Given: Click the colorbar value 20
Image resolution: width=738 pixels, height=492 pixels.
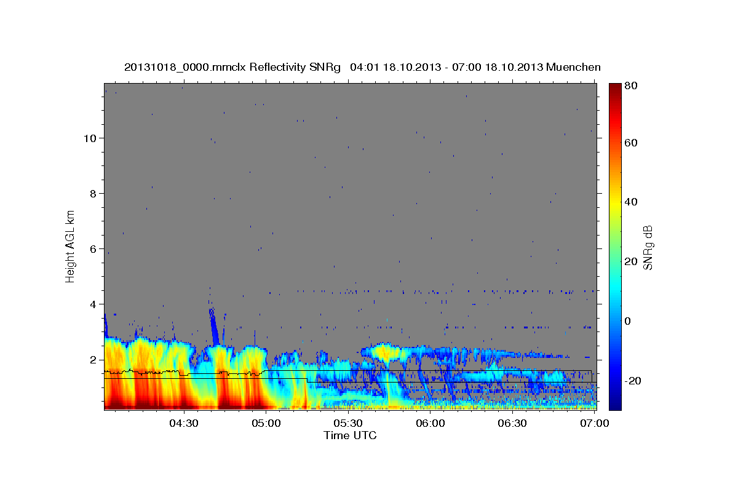Looking at the screenshot, I should (632, 261).
